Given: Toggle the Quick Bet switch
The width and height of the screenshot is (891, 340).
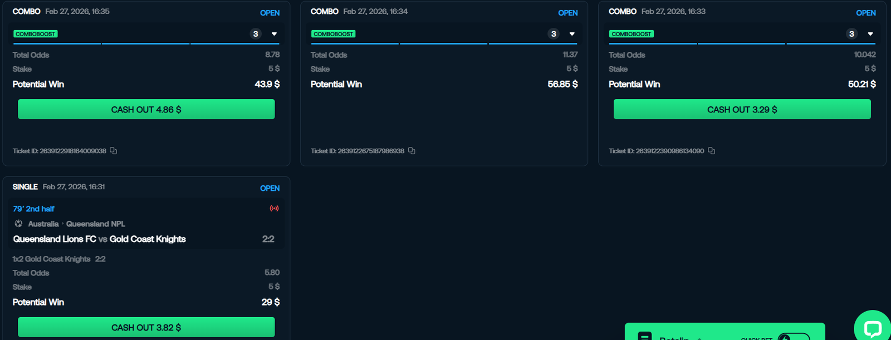Looking at the screenshot, I should [793, 337].
